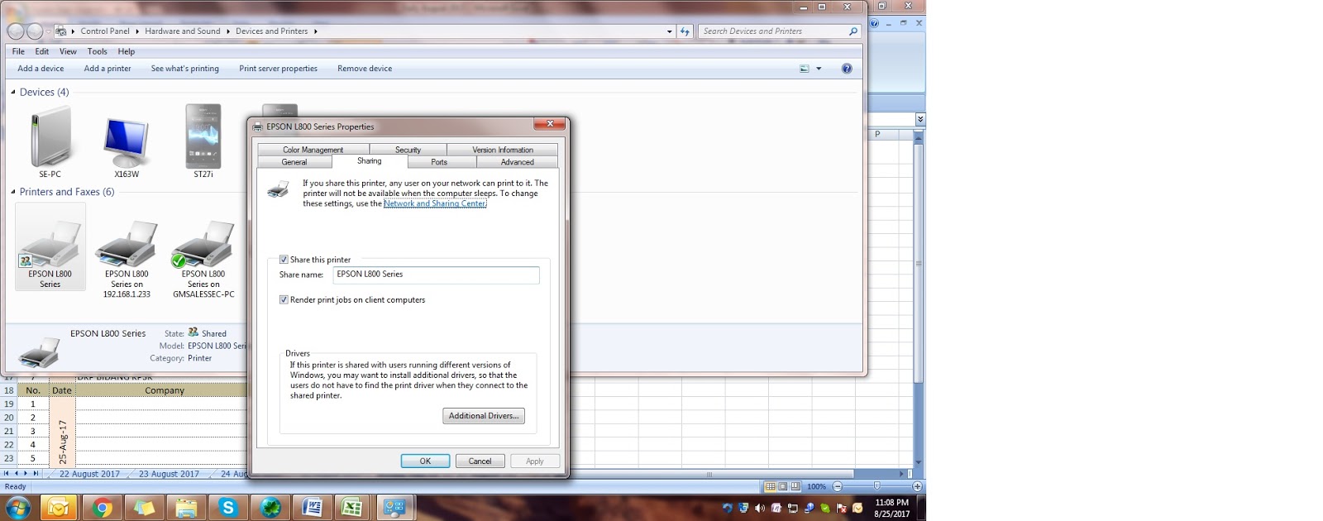Collapse Printers and Faxes (6) group

point(13,192)
